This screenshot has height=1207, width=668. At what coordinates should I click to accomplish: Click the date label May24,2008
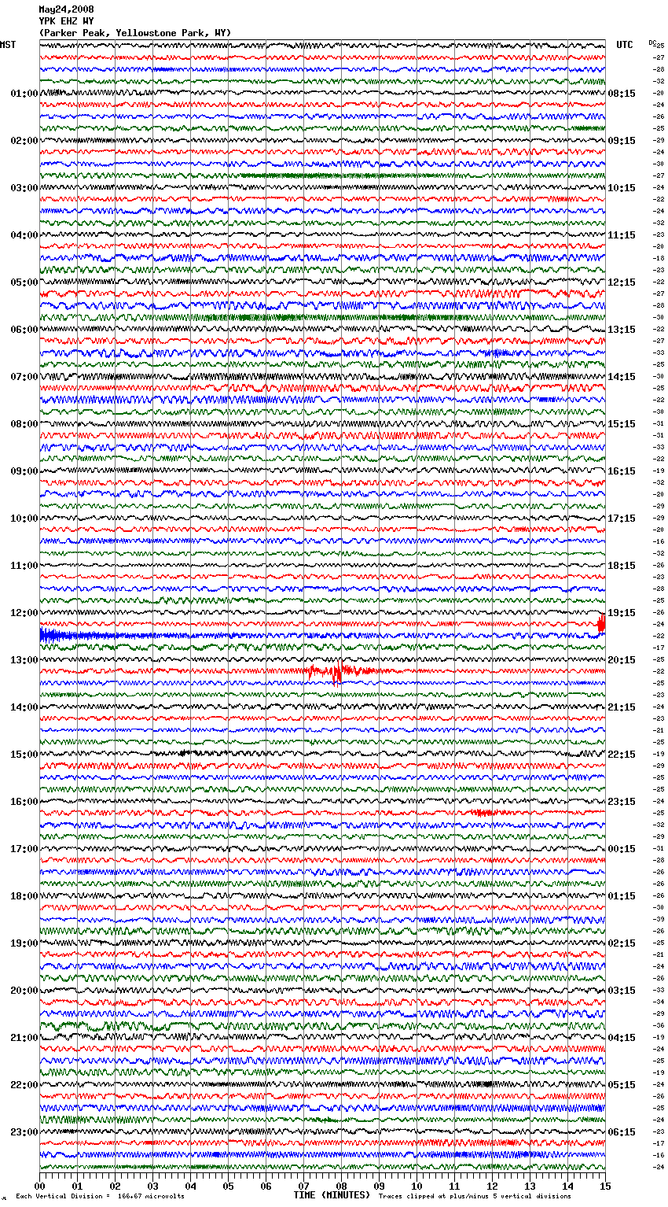[x=66, y=9]
